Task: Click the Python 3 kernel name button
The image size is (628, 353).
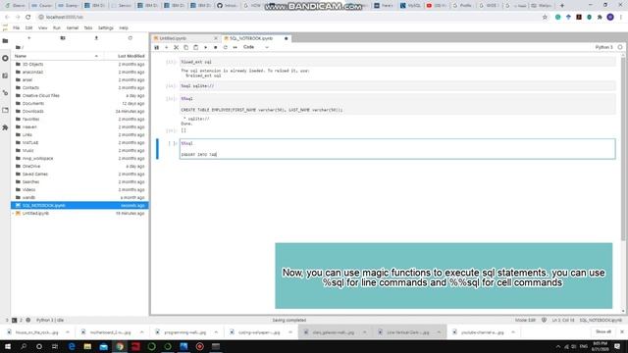Action: pos(604,47)
